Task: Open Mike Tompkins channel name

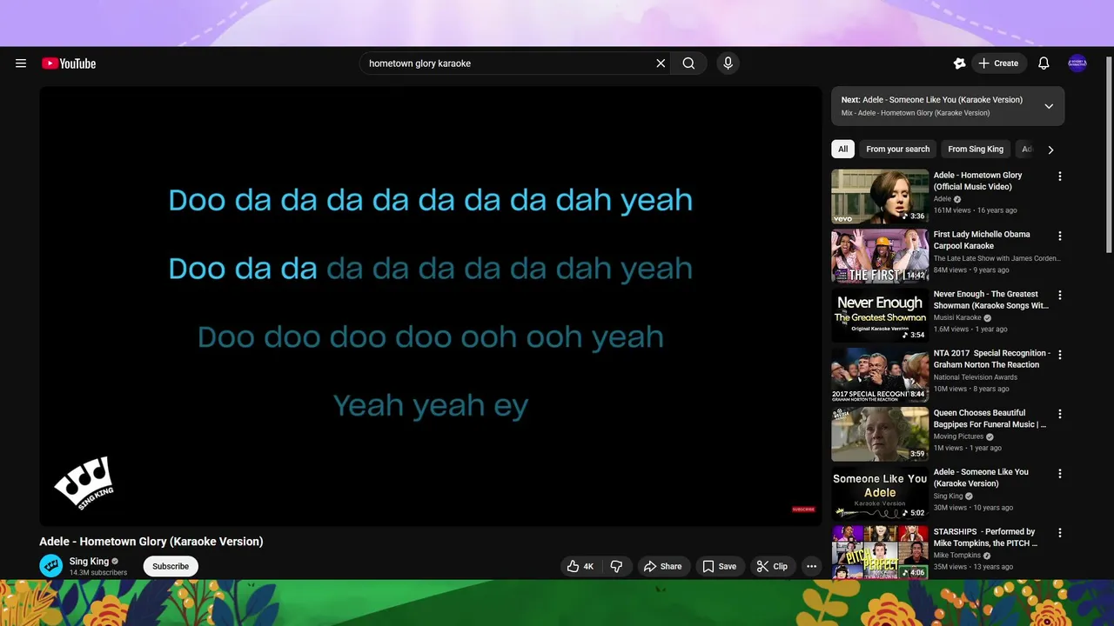Action: (957, 556)
